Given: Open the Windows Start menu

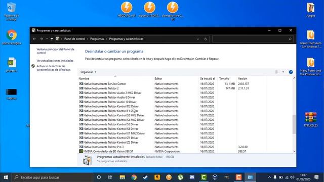Looking at the screenshot, I should [x=6, y=177].
